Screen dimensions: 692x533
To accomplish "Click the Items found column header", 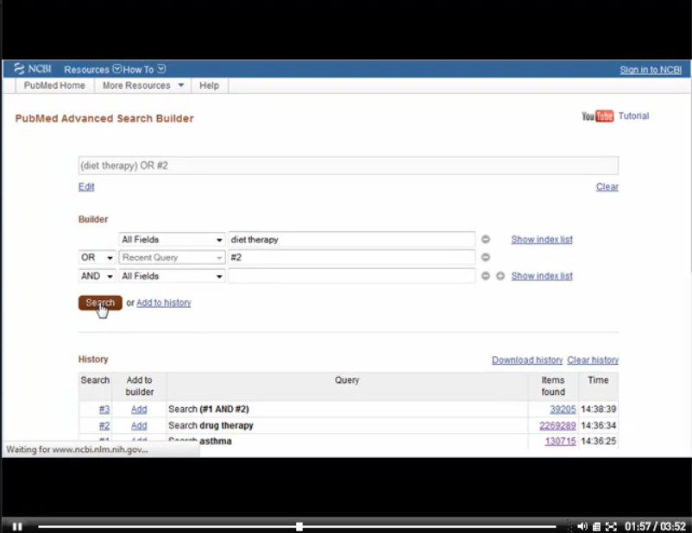I will click(553, 386).
